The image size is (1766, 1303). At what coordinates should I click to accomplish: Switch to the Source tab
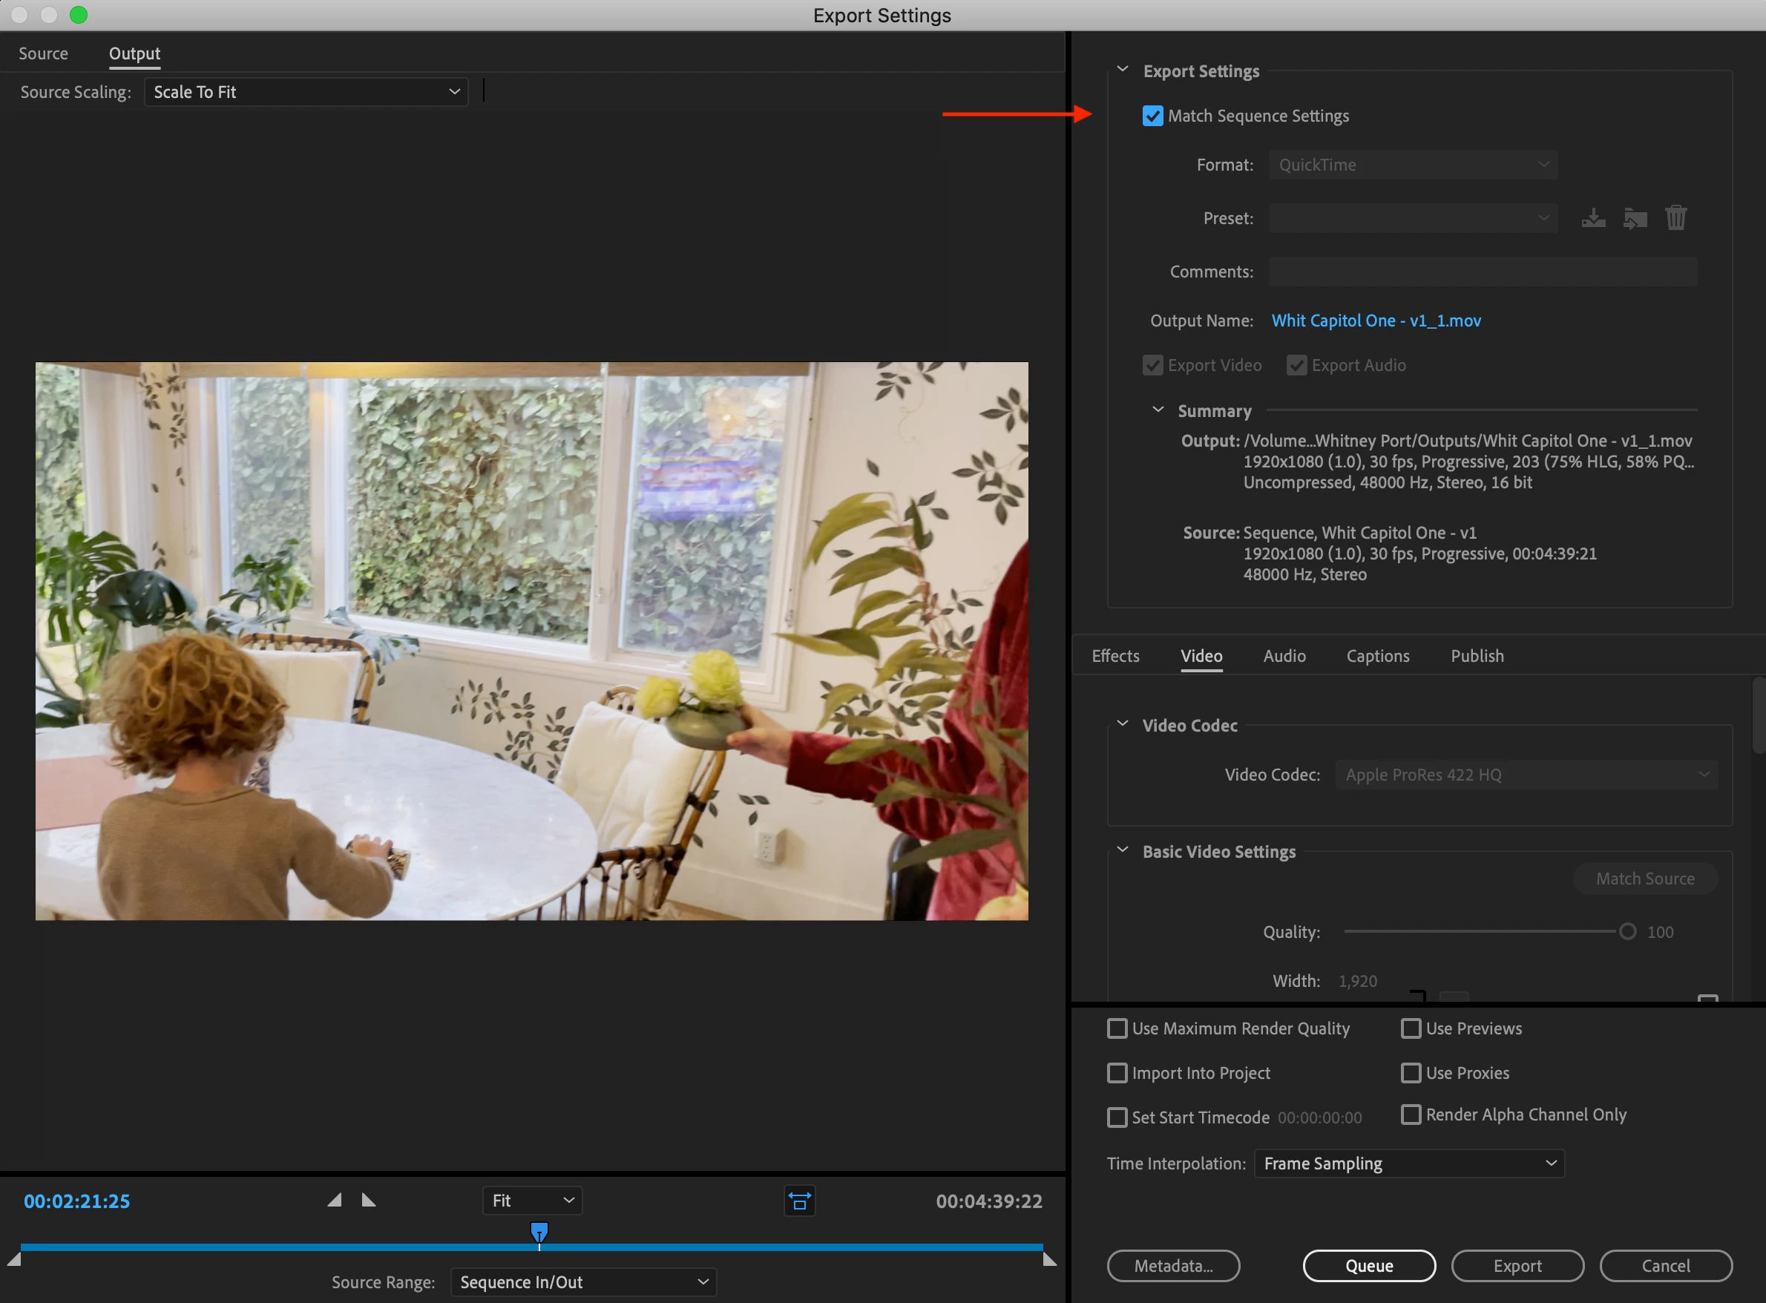click(43, 53)
